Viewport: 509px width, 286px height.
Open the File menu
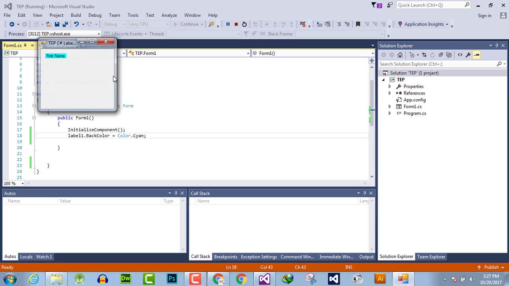point(7,15)
